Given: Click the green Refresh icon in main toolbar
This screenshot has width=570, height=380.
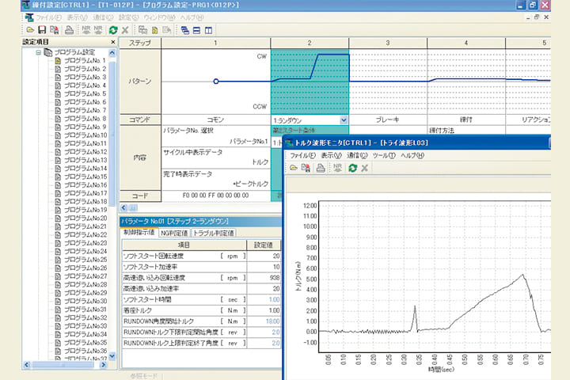Looking at the screenshot, I should pos(113,30).
